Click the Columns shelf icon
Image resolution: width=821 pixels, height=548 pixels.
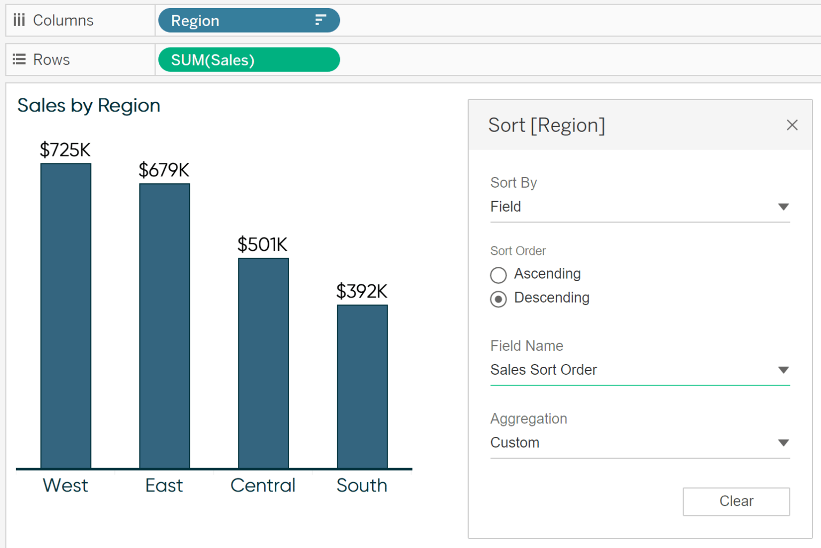(19, 20)
